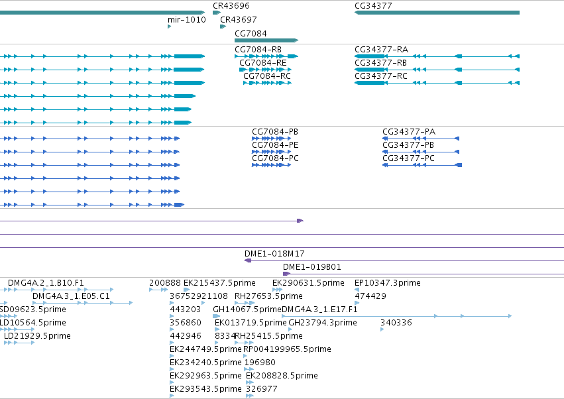This screenshot has width=564, height=399.
Task: Select transcript CG34377-RB
Action: click(x=380, y=63)
